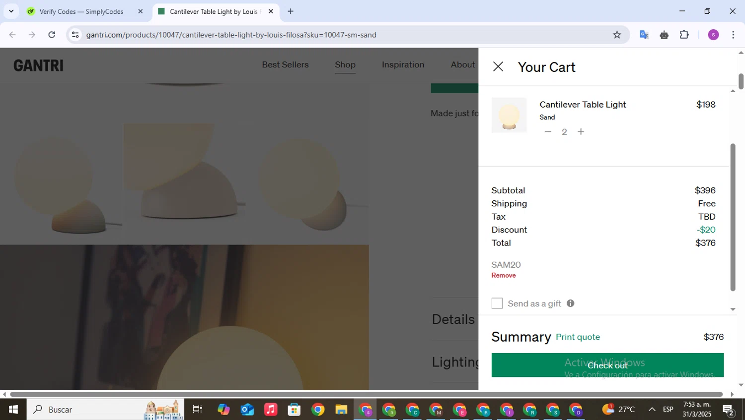Show gift info tooltip icon
Screen dimensions: 745x420
click(571, 303)
